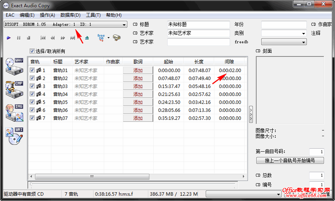
Task: Uncheck track 4 checkbox
Action: click(32, 94)
